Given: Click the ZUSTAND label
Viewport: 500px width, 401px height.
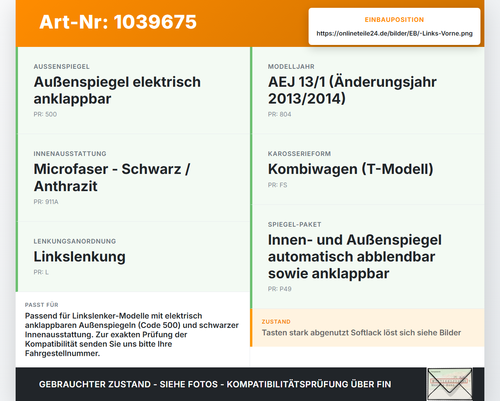Looking at the screenshot, I should (x=276, y=322).
